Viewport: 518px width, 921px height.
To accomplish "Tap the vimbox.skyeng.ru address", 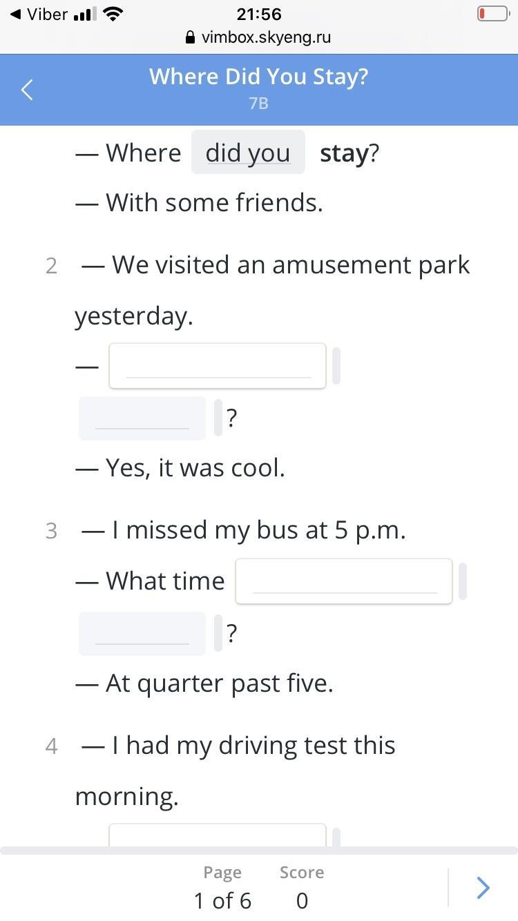I will pos(266,38).
